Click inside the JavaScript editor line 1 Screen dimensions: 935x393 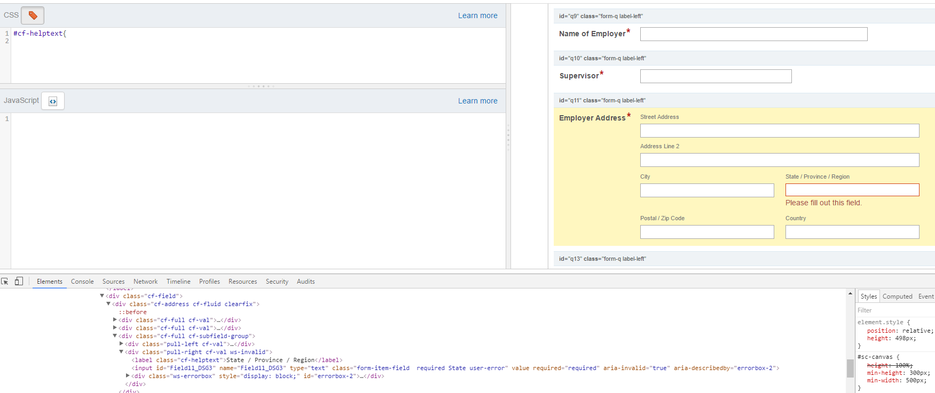click(258, 119)
